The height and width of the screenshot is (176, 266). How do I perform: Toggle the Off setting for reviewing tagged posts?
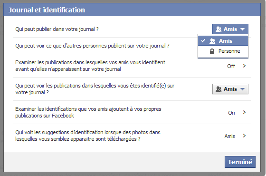point(231,66)
